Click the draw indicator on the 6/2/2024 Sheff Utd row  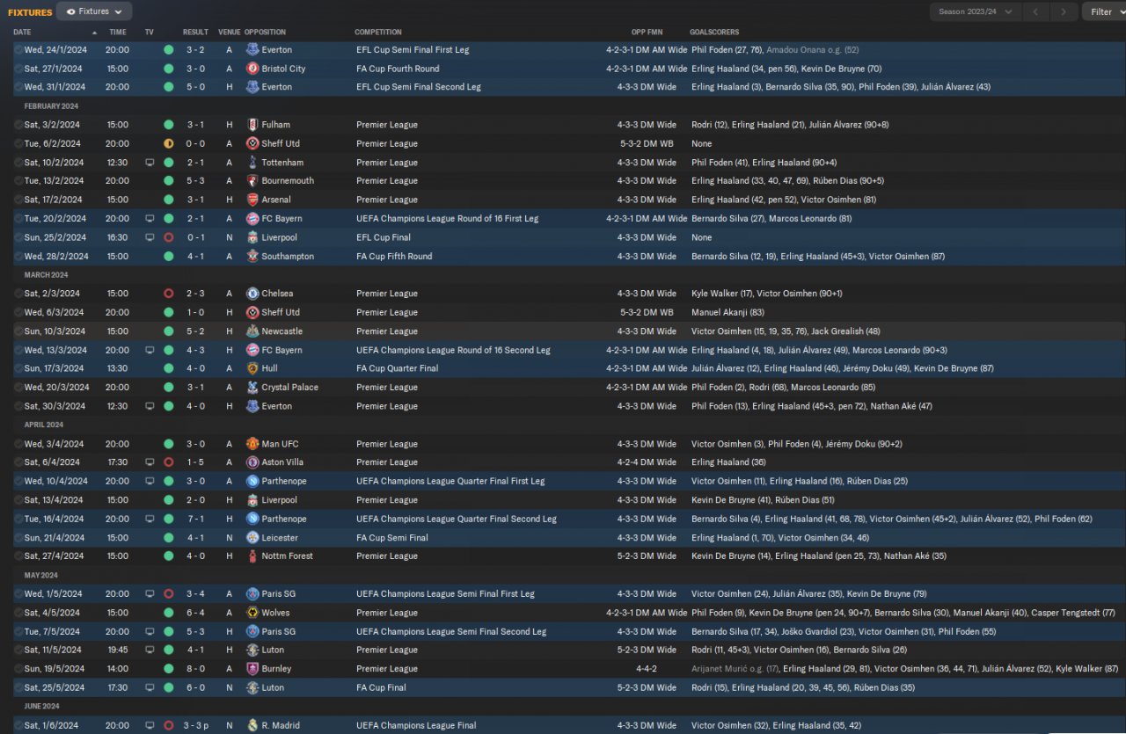(x=168, y=143)
